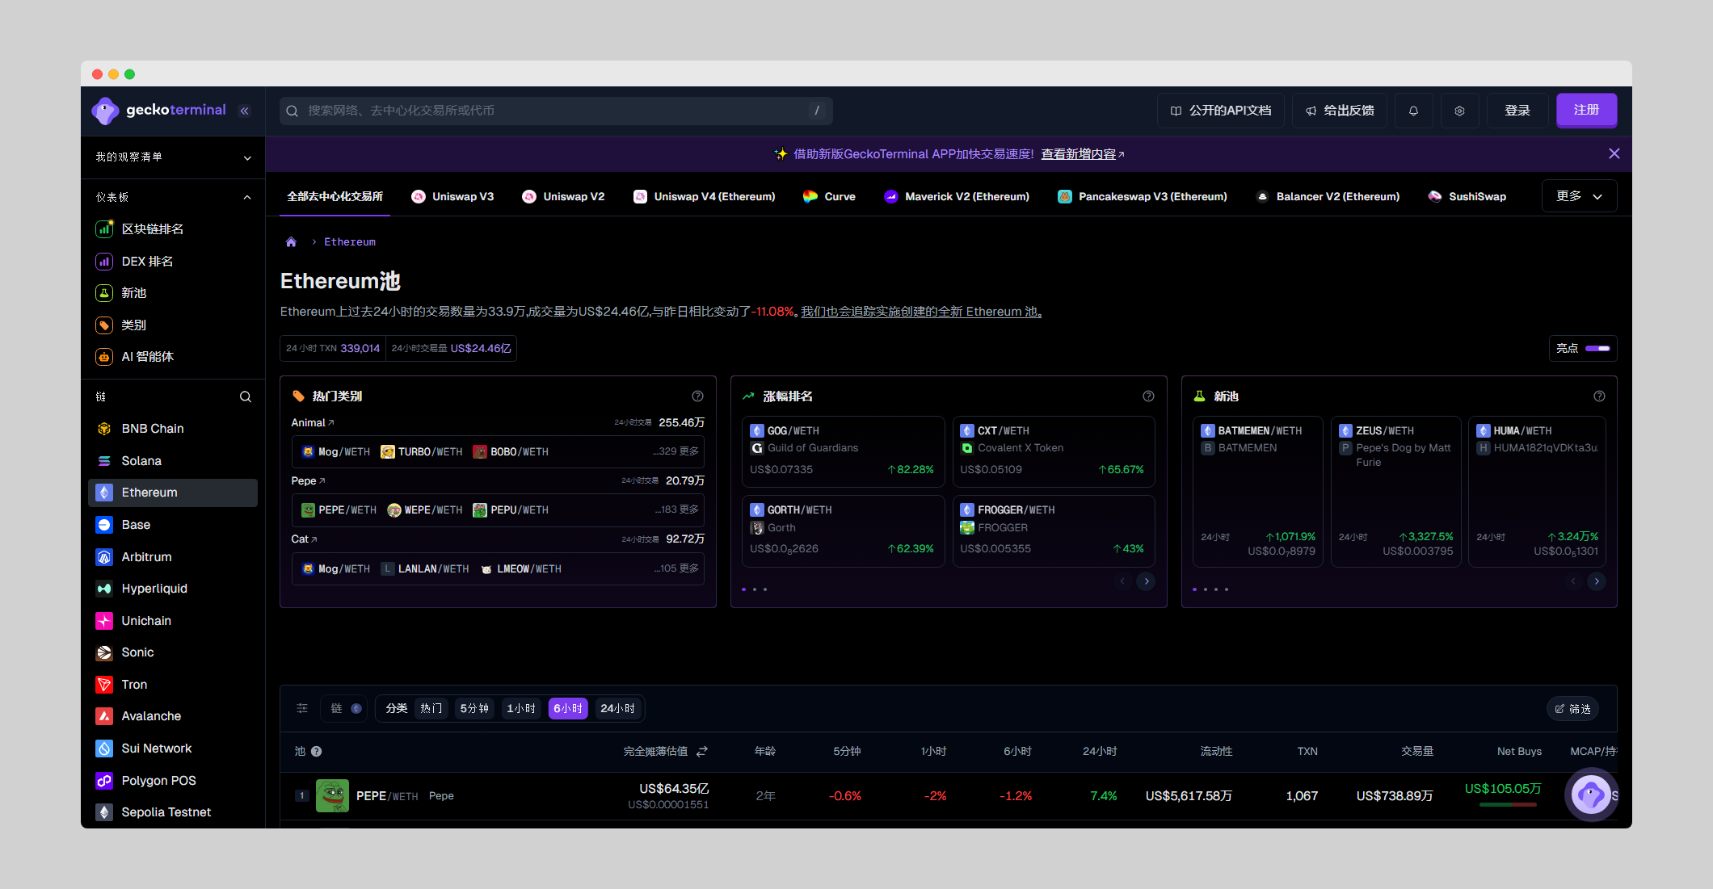The height and width of the screenshot is (889, 1713).
Task: Open help icon on 涨幅排名 card
Action: pyautogui.click(x=1148, y=396)
